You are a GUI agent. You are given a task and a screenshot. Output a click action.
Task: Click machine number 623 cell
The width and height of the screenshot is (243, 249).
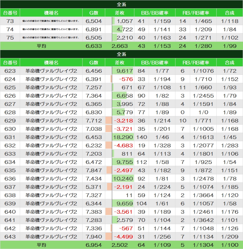pyautogui.click(x=10, y=71)
